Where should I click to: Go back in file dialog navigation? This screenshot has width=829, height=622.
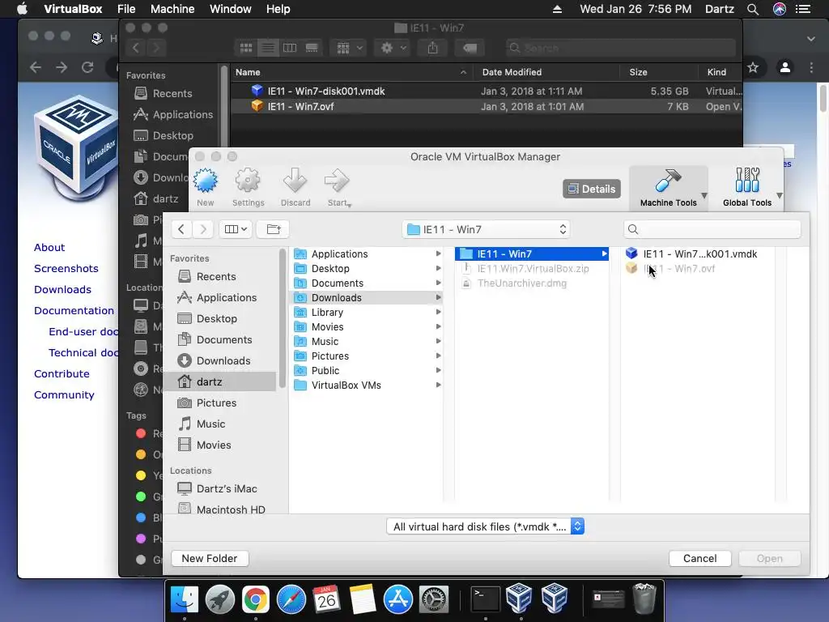tap(181, 229)
